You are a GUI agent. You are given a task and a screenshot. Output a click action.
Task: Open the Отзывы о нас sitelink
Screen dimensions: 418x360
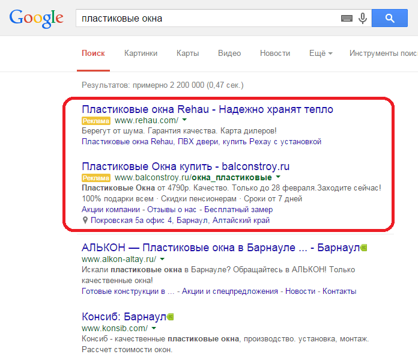click(x=172, y=210)
